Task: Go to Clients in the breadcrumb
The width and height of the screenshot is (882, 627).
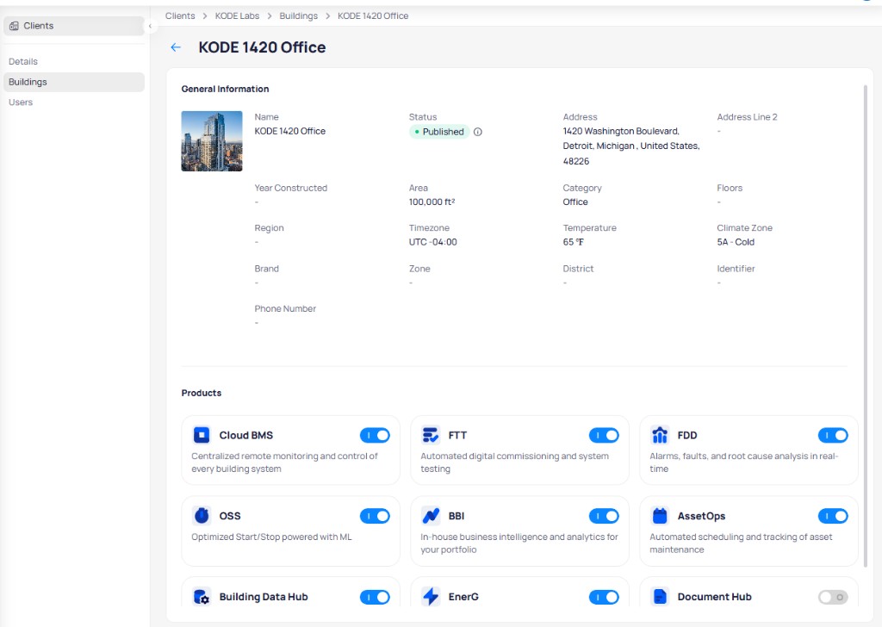Action: tap(180, 16)
